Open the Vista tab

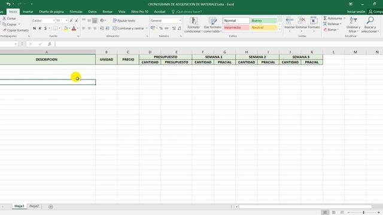(121, 12)
